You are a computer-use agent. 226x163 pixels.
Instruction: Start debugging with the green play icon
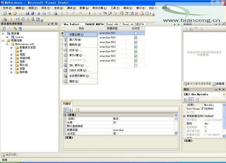90,13
